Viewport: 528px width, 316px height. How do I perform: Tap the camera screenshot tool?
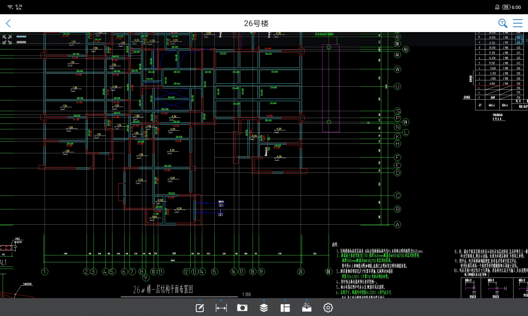pos(242,308)
